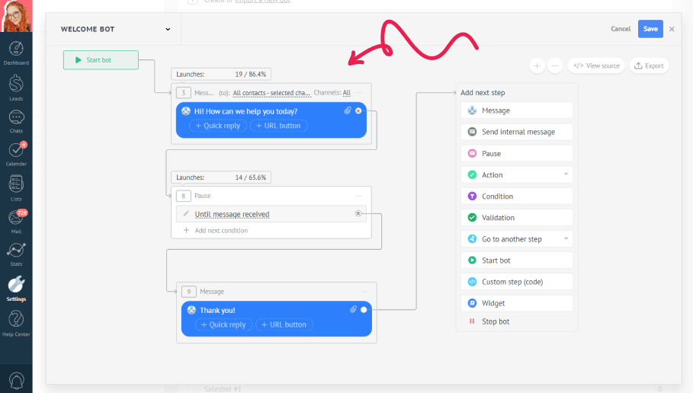The image size is (693, 393).
Task: Choose 'Send internal message' as next step
Action: point(517,132)
